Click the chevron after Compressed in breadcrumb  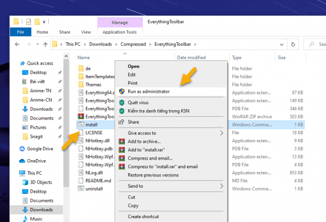point(150,45)
